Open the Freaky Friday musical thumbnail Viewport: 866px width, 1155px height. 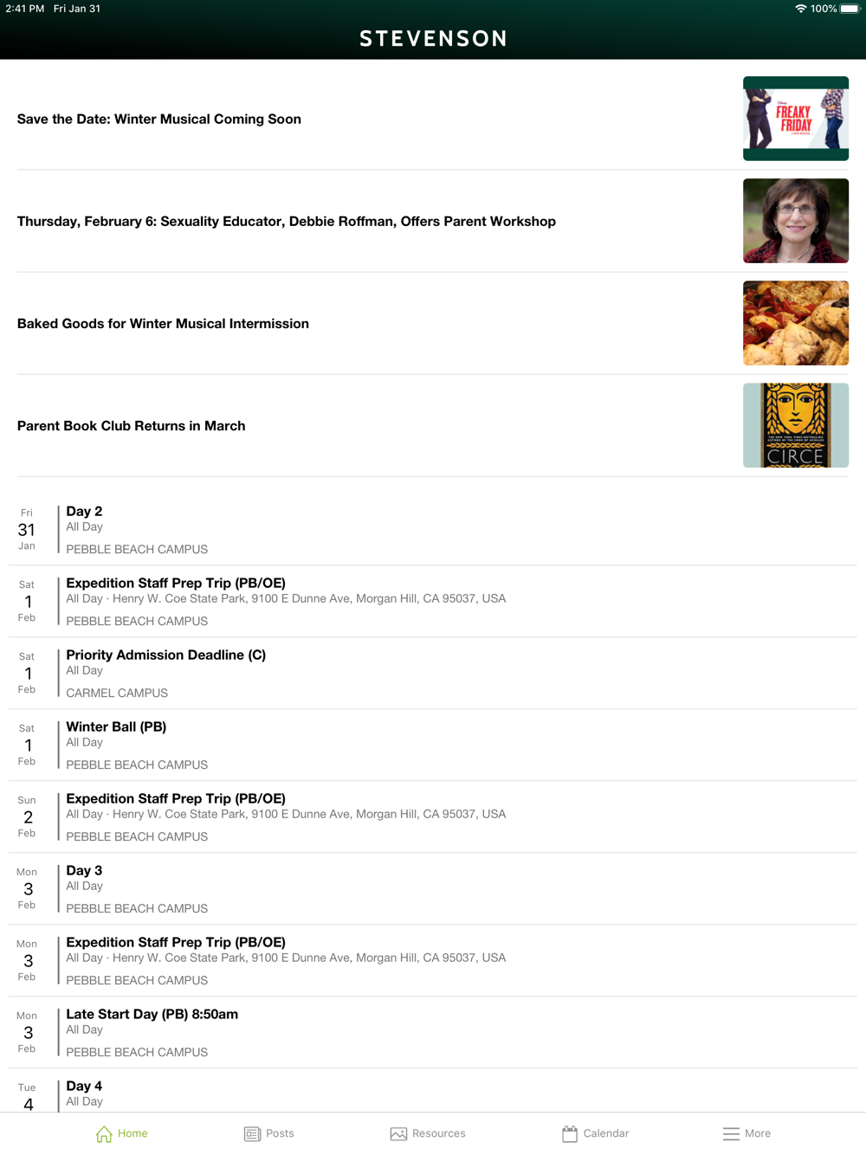pyautogui.click(x=796, y=119)
